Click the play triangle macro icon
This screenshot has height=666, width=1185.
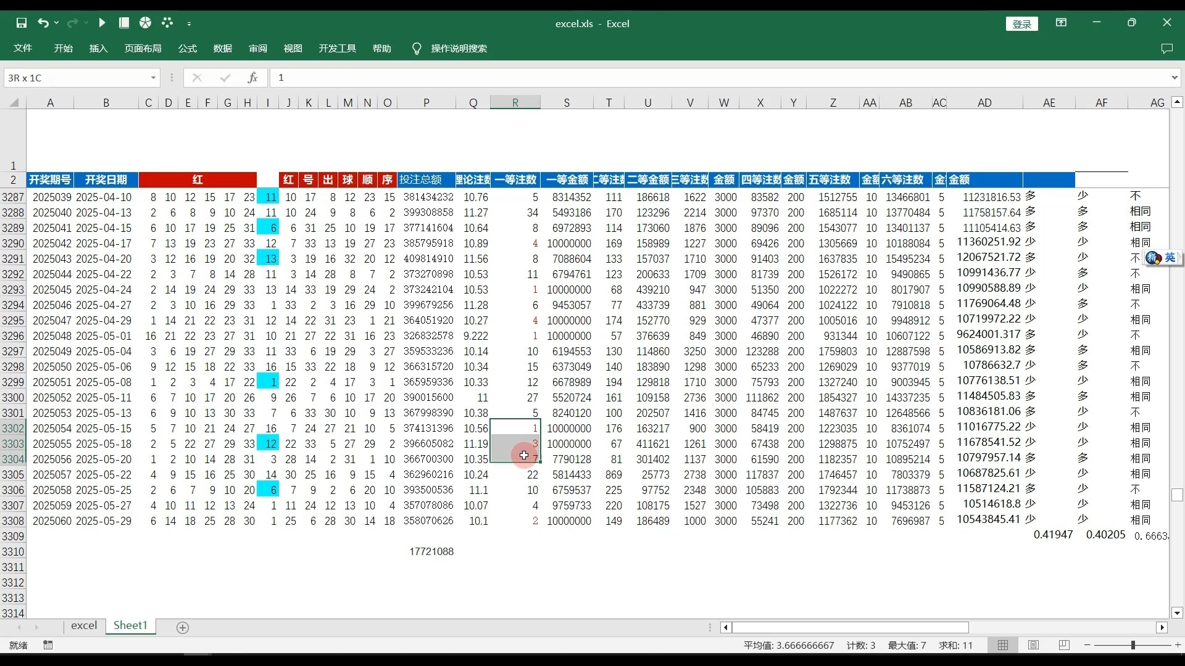[102, 23]
